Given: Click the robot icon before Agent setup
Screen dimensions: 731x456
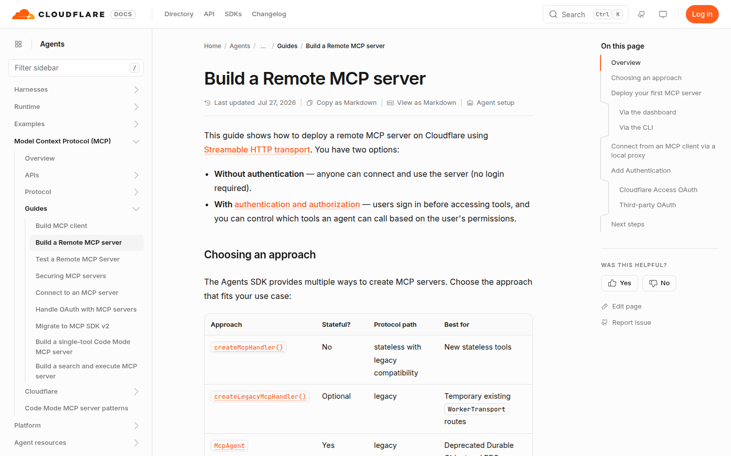Looking at the screenshot, I should (470, 103).
